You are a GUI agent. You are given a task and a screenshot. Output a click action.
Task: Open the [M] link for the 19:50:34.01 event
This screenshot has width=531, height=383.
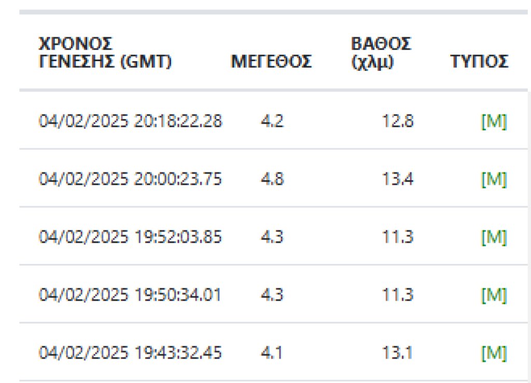[494, 295]
